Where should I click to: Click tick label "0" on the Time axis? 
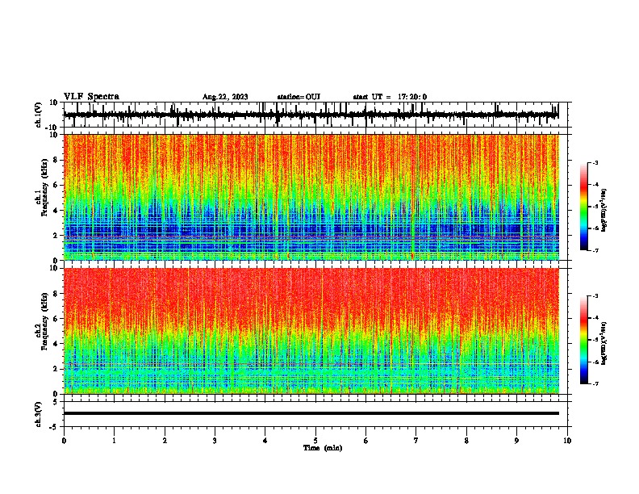point(64,441)
